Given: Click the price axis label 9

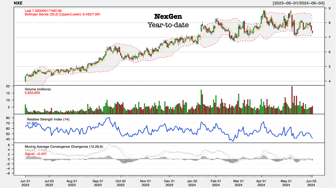Looking at the screenshot, I should (330, 8).
